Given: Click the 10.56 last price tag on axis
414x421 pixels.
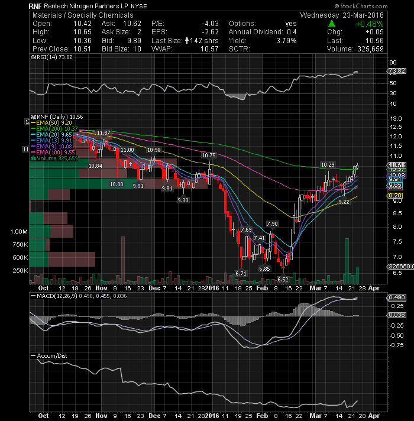Looking at the screenshot, I should coord(396,165).
